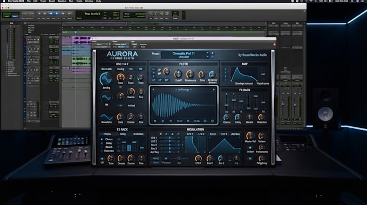This screenshot has width=367, height=205.
Task: Toggle loop icon in Aurora waveform player
Action: coord(205,121)
